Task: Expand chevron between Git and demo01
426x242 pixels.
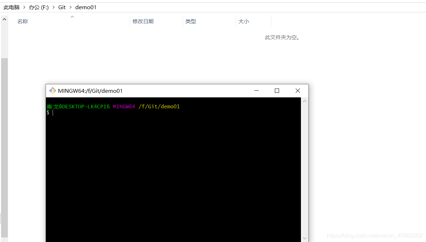Action: [70, 7]
